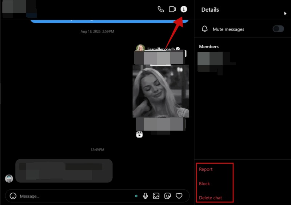Start an audio call with the phone icon
The image size is (291, 205).
click(x=161, y=9)
